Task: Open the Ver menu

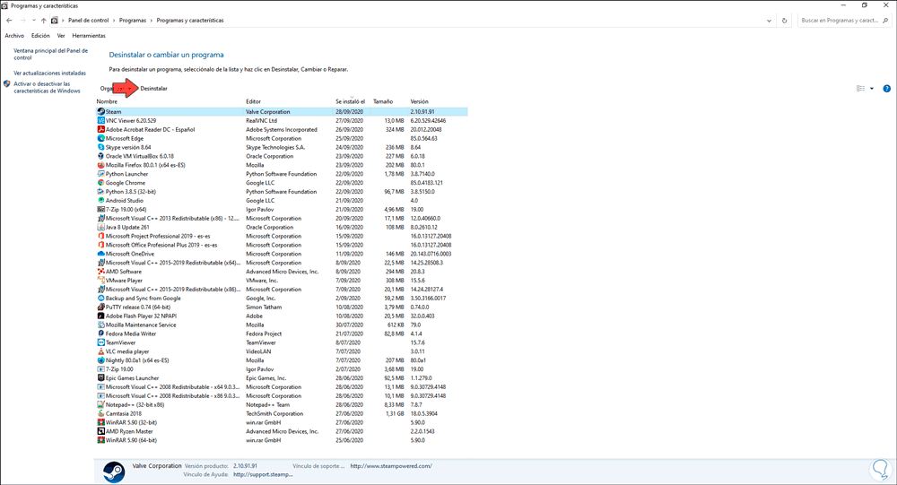Action: coord(61,36)
